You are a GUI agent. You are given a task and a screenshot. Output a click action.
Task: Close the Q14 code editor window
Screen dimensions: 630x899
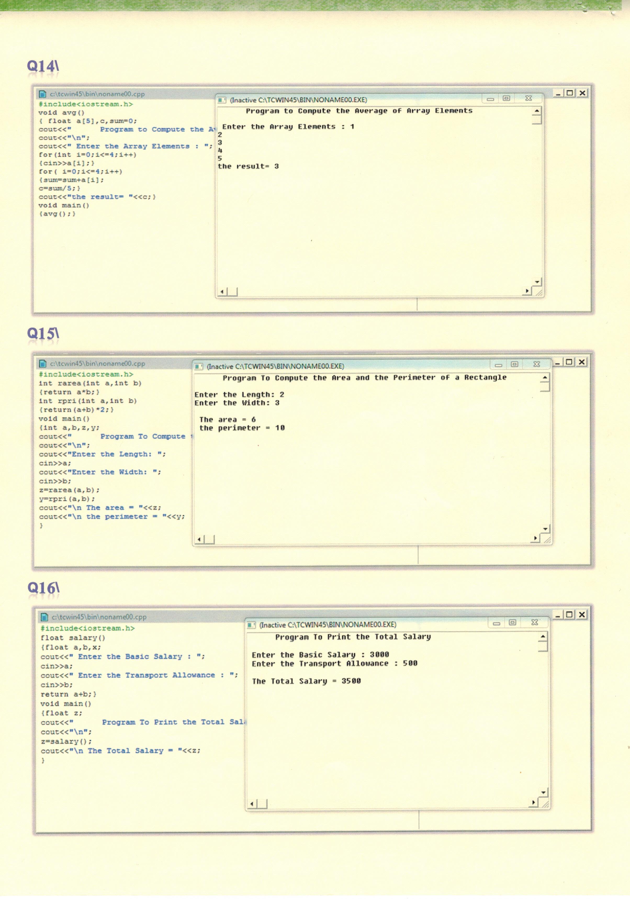582,93
